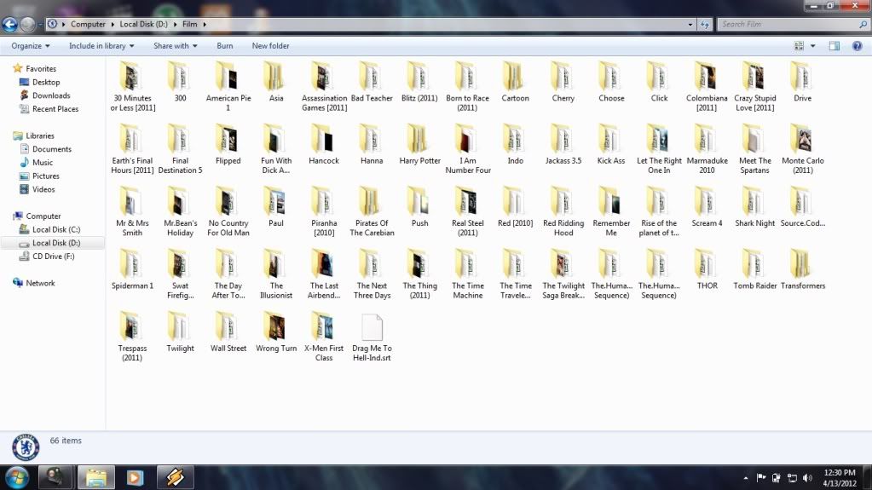The image size is (872, 490).
Task: Select the THOR folder
Action: 707,270
